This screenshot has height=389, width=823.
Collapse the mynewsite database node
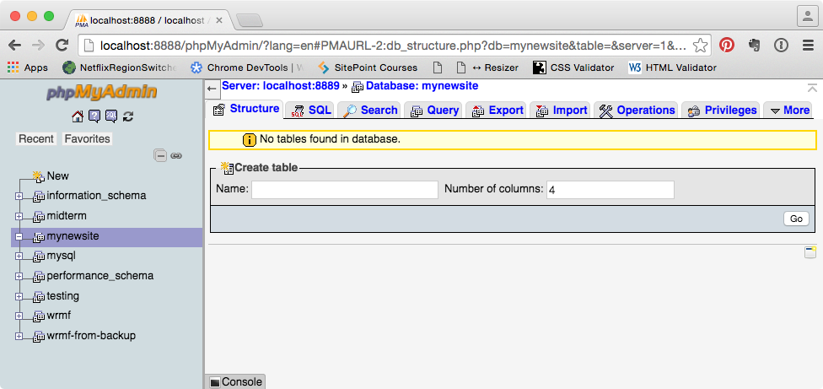point(19,237)
